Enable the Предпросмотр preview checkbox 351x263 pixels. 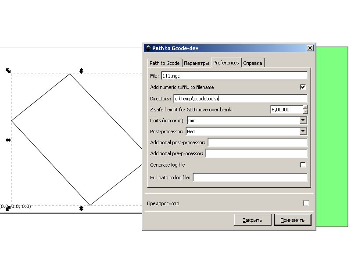click(x=306, y=203)
